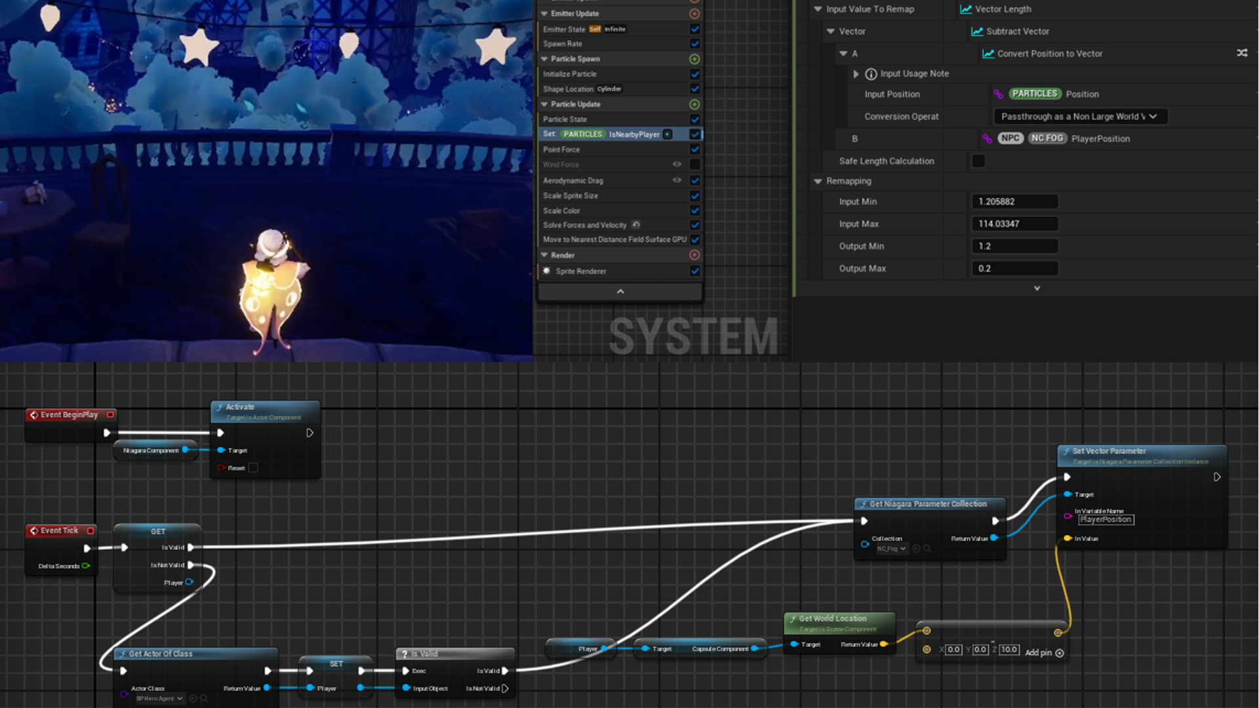Add a module to Particle Spawn

coord(694,59)
